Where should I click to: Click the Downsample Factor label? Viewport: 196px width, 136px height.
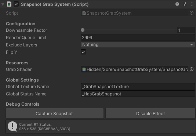[x=26, y=30]
